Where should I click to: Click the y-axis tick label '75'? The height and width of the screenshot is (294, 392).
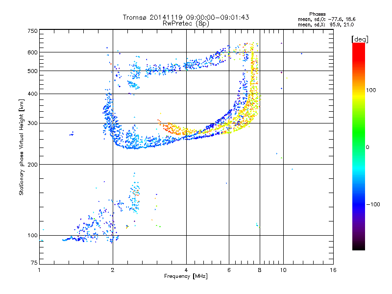coord(34,263)
